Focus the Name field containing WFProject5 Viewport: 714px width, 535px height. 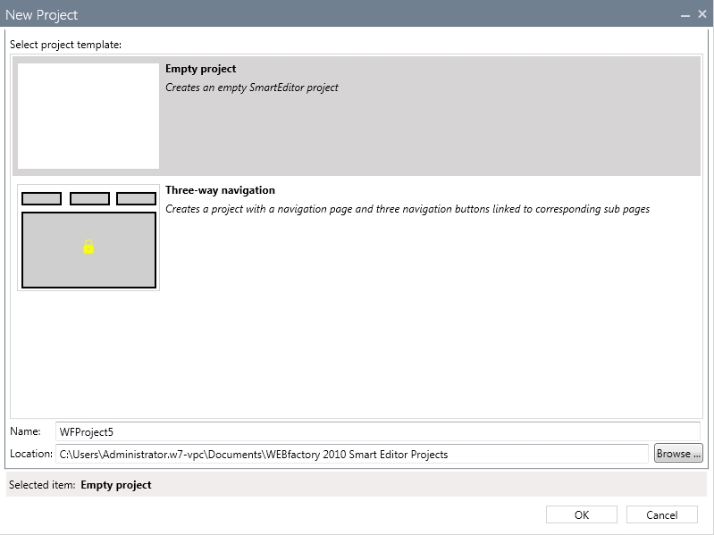point(377,431)
